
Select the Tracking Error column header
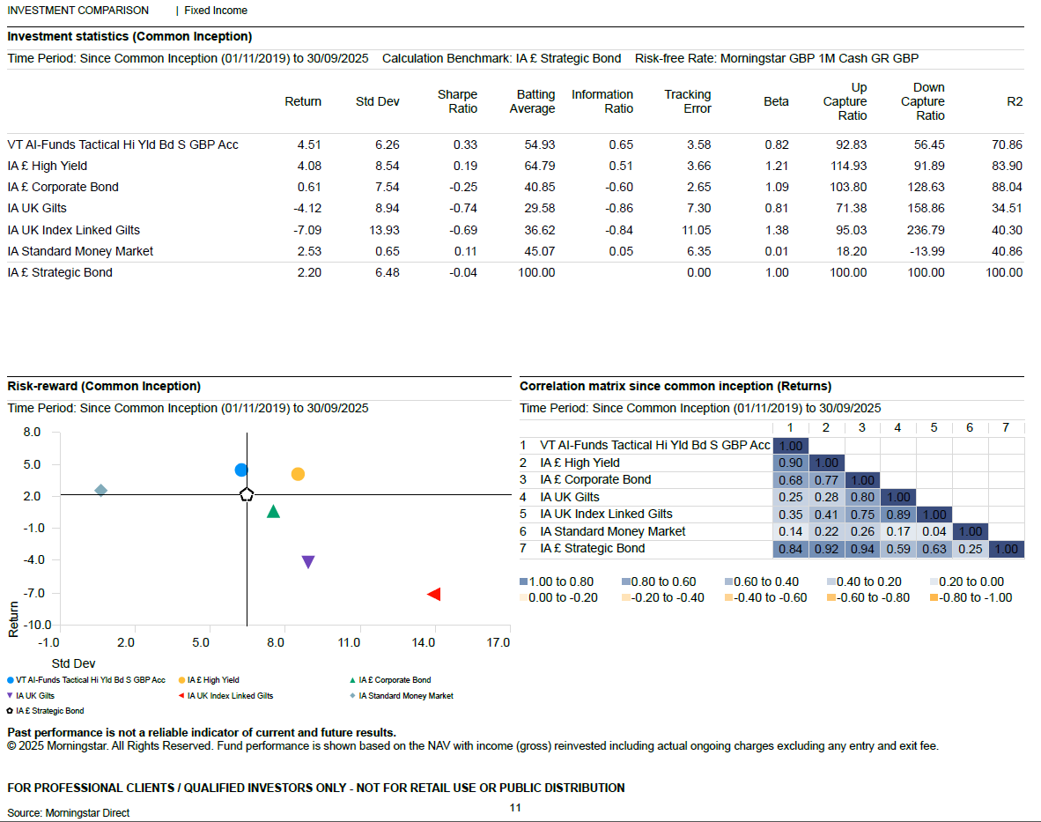click(x=687, y=101)
